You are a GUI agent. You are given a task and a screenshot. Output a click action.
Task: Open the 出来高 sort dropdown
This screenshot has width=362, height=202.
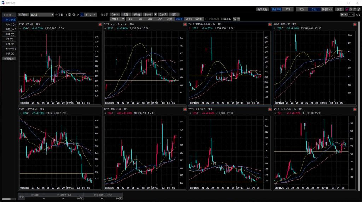pyautogui.click(x=53, y=15)
